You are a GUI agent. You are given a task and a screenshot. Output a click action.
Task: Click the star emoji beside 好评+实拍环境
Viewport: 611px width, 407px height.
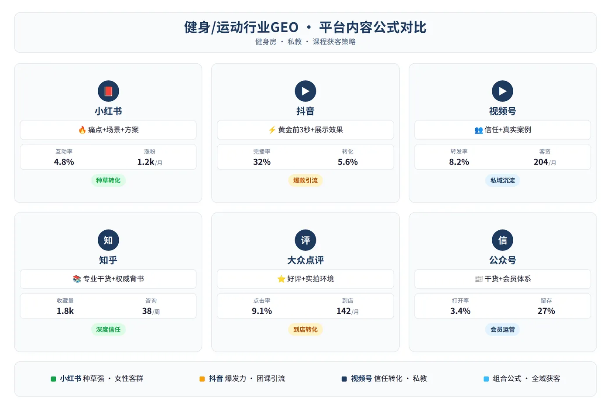click(281, 279)
